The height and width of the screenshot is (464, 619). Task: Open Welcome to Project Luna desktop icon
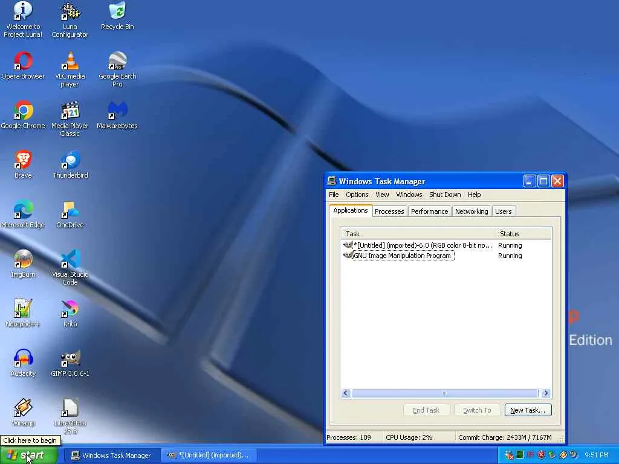23,19
